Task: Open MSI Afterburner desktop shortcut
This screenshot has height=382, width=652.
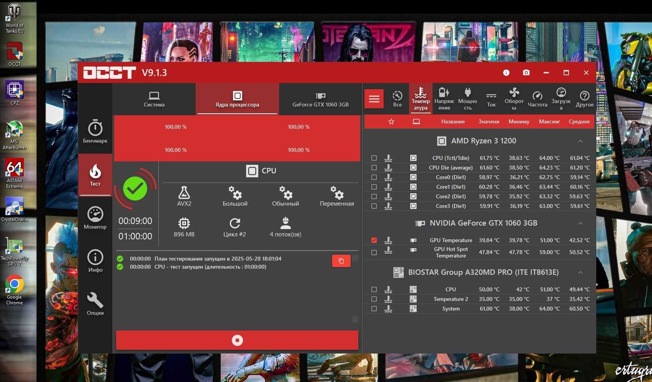Action: [15, 135]
